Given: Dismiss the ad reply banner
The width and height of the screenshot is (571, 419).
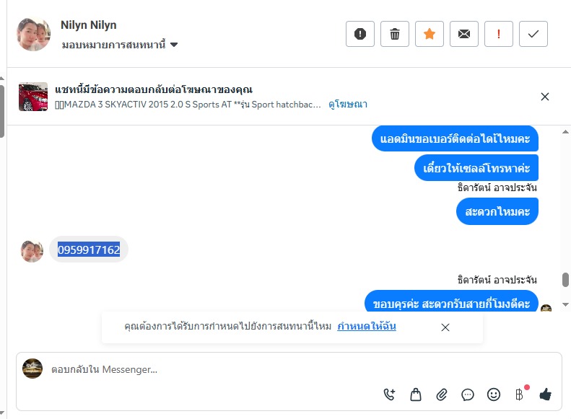Looking at the screenshot, I should click(545, 97).
